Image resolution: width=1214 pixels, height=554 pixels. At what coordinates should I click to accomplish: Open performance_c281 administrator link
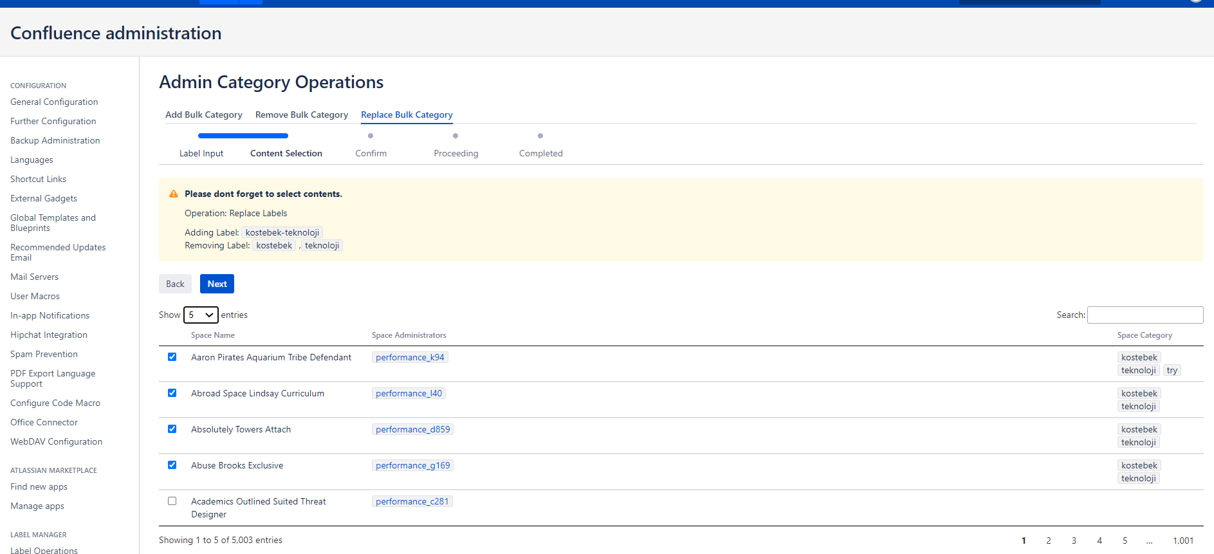[x=412, y=501]
